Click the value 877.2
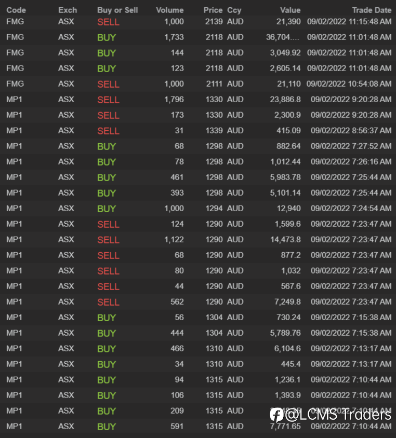 [291, 255]
